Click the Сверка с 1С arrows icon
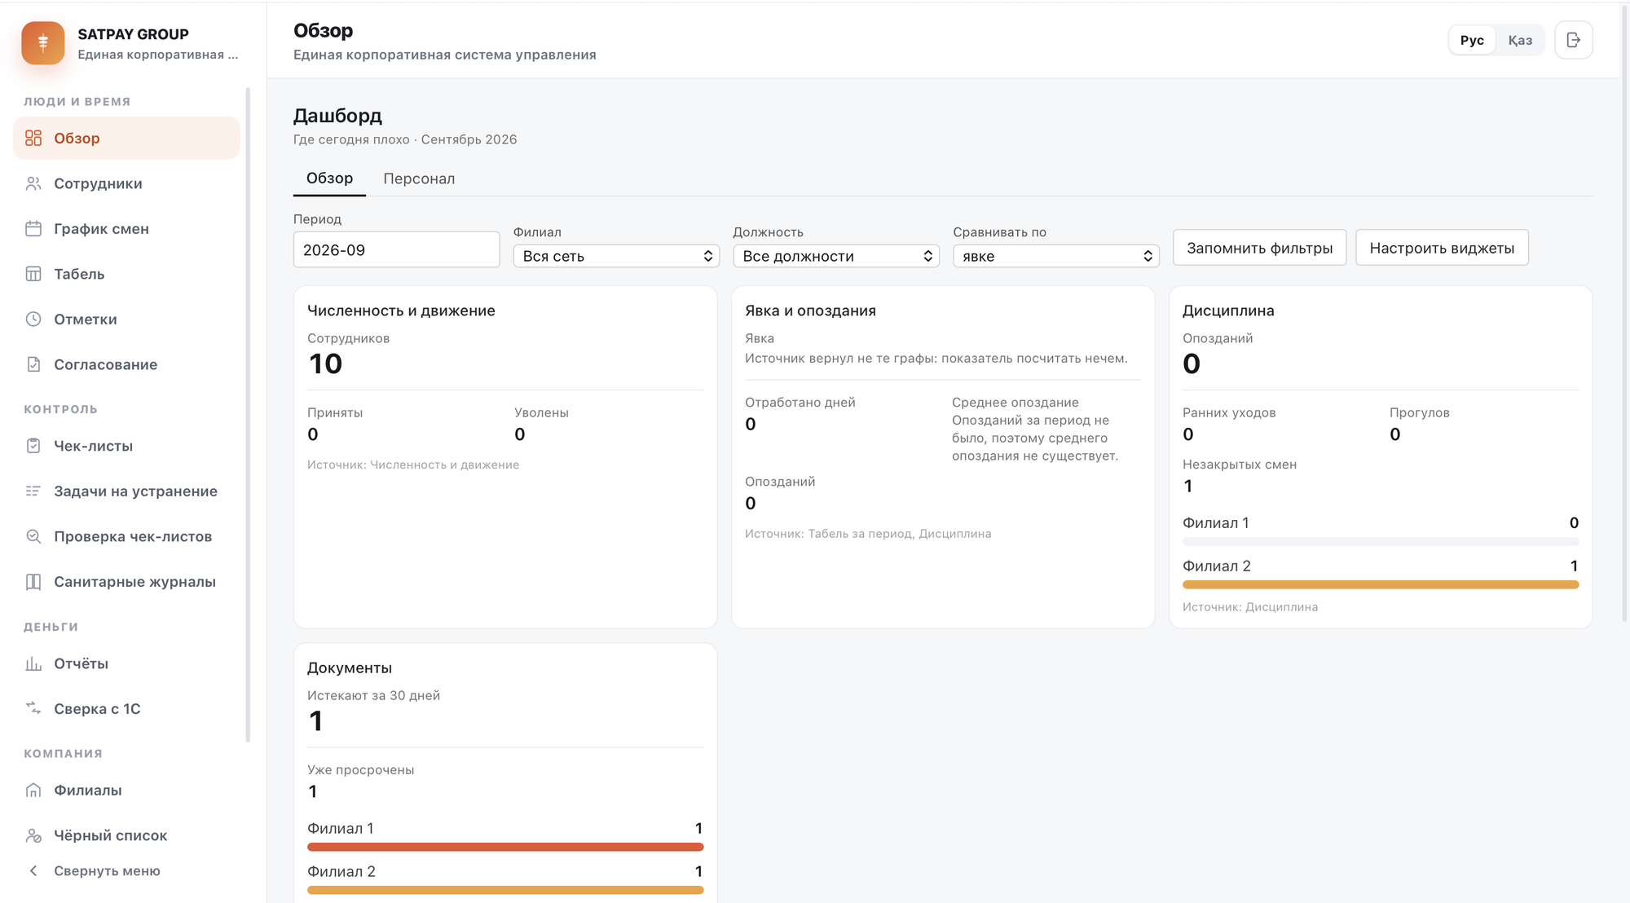Screen dimensions: 1630x903 (33, 709)
